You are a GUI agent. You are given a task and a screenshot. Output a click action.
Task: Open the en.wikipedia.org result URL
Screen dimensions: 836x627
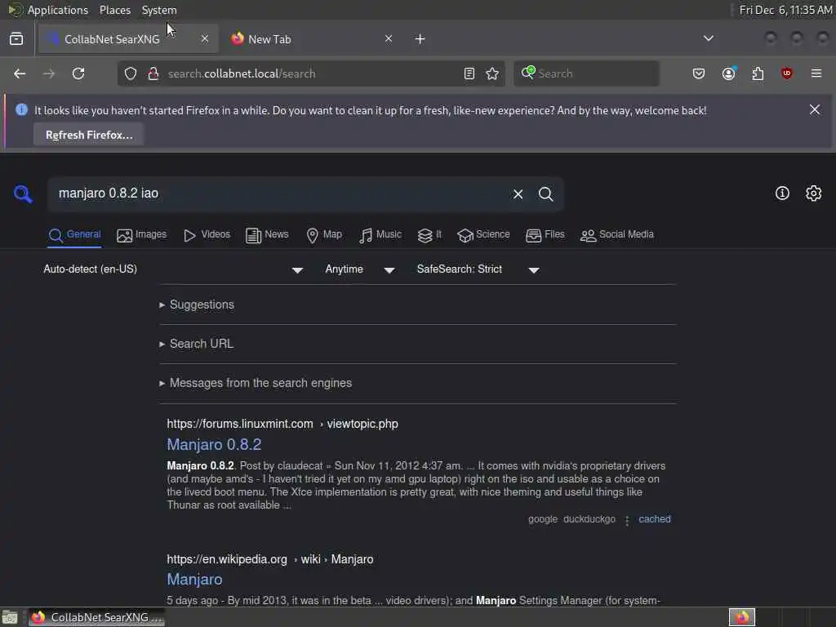point(269,559)
